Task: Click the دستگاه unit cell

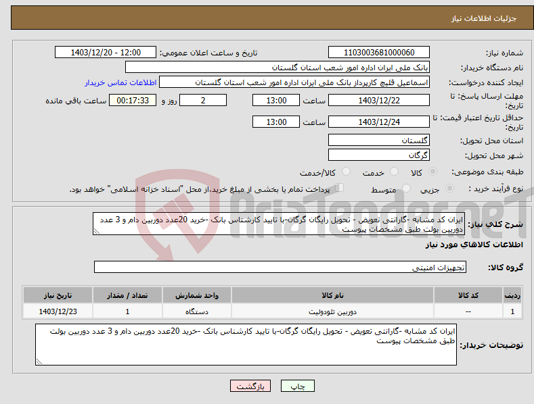Action: (197, 311)
